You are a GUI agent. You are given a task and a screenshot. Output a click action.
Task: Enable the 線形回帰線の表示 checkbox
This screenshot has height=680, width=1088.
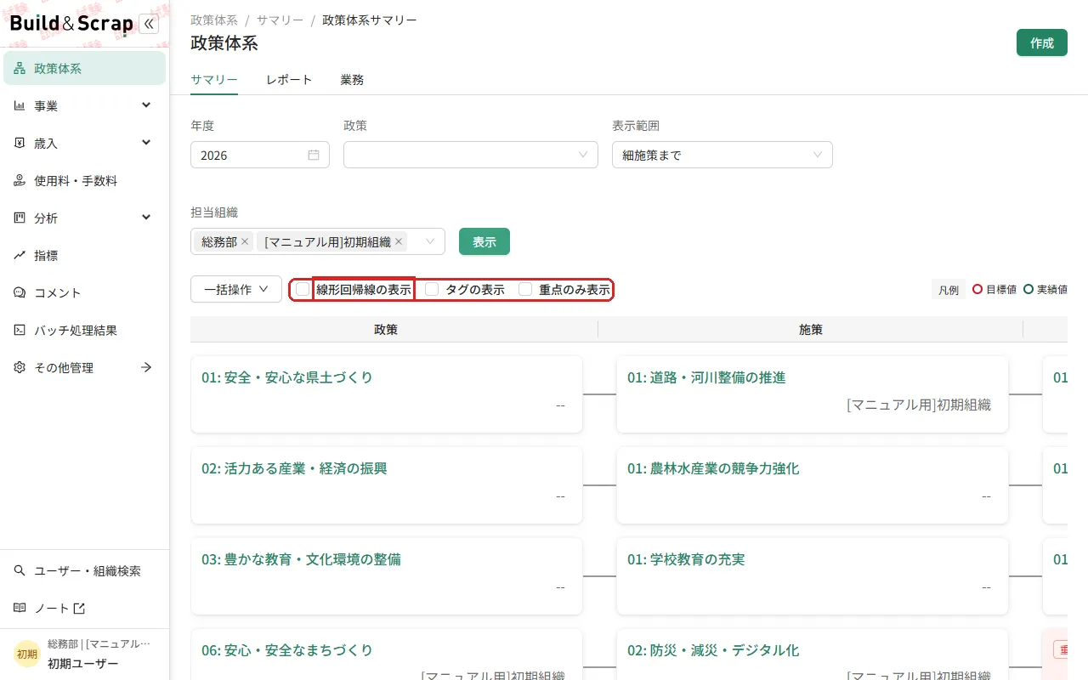tap(303, 290)
